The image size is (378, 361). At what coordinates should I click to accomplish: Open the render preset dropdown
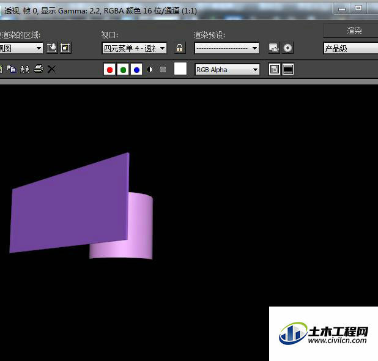pos(226,48)
